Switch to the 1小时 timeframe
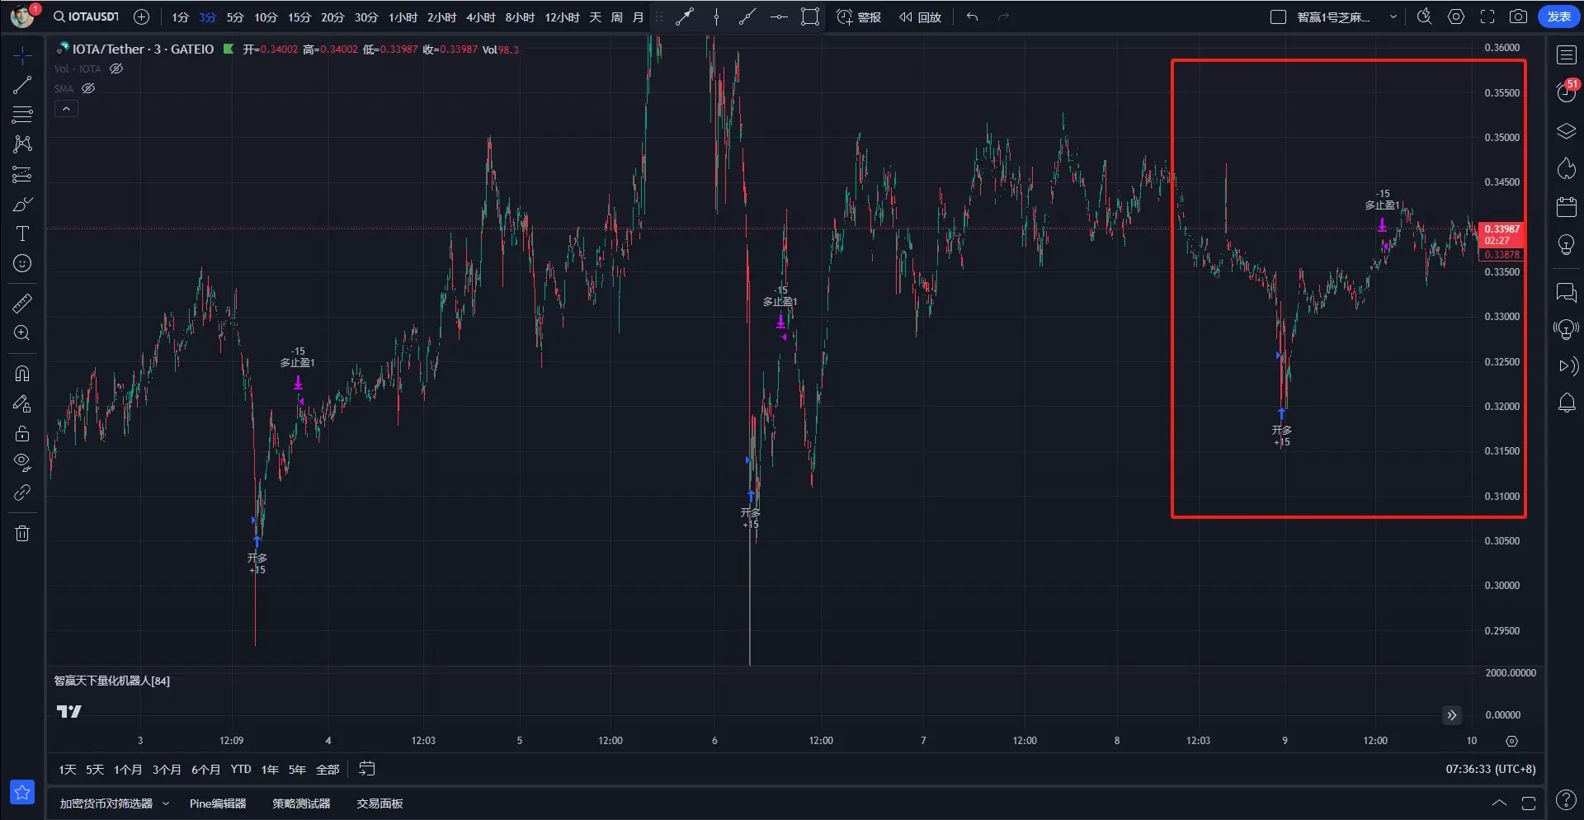This screenshot has width=1584, height=820. coord(403,16)
